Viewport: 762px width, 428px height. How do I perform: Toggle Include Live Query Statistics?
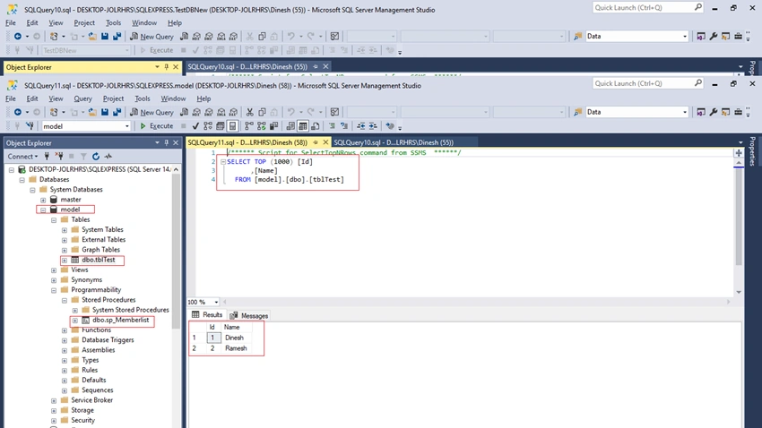(x=262, y=126)
